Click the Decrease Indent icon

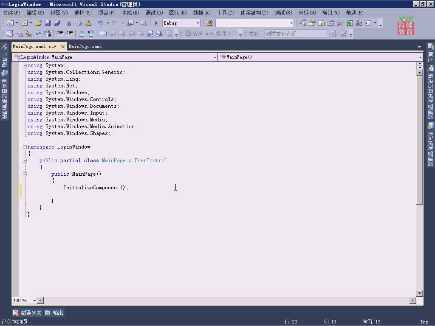tap(60, 34)
